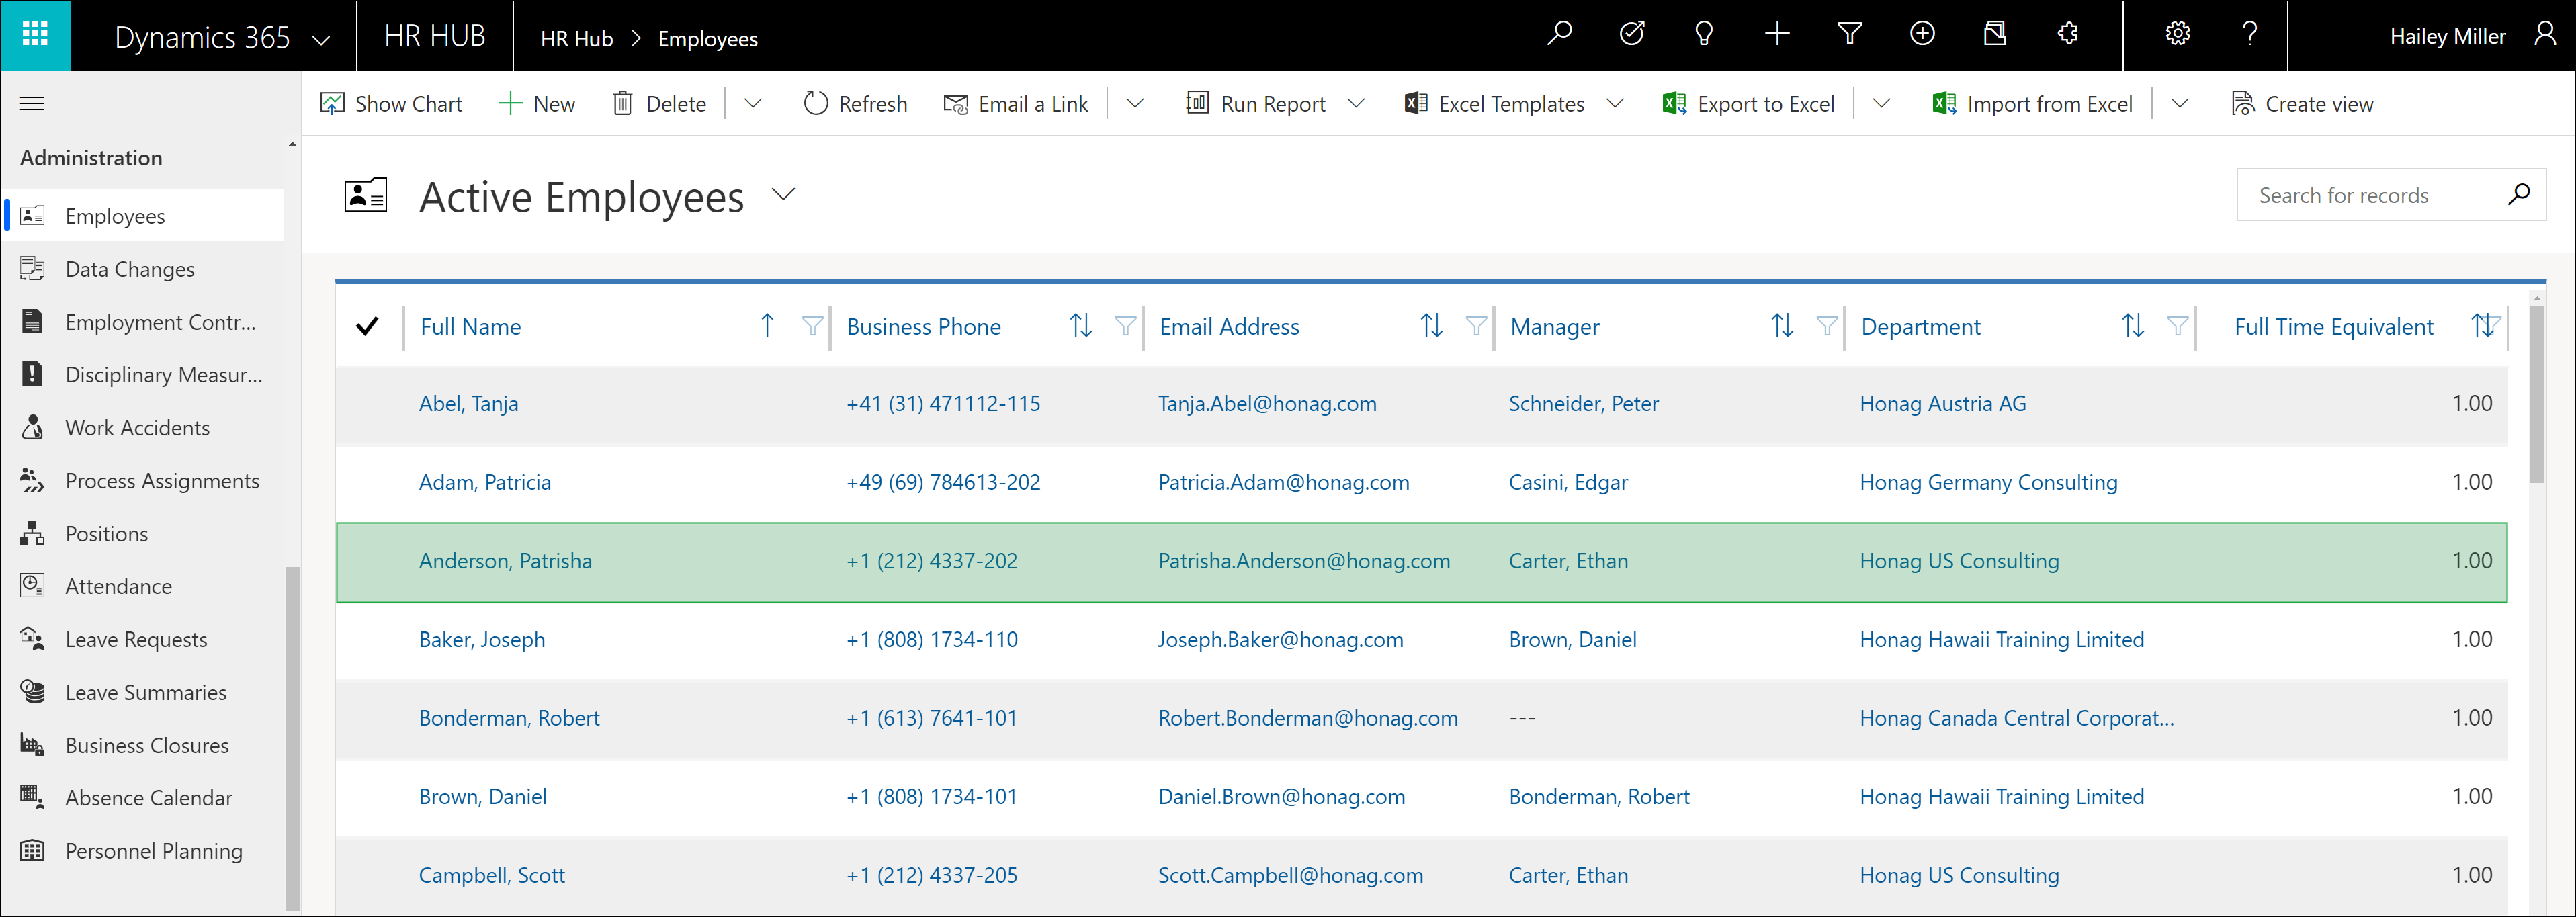Screen dimensions: 2576x917
Task: Open the app launcher waffle icon
Action: coord(35,35)
